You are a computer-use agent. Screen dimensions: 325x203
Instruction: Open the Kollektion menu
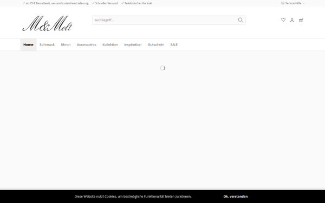(110, 45)
